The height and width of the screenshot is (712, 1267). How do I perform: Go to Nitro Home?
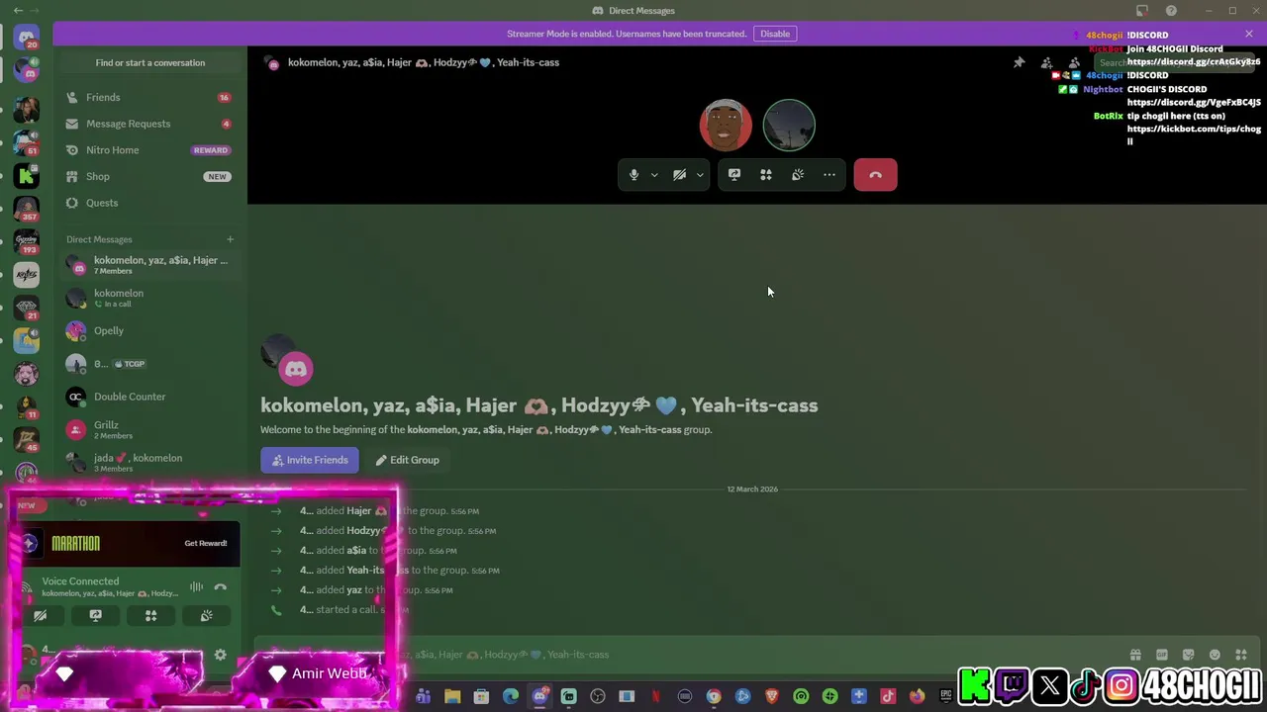coord(148,150)
